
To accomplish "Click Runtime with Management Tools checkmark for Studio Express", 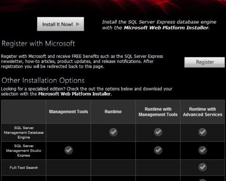I will pos(158,150).
